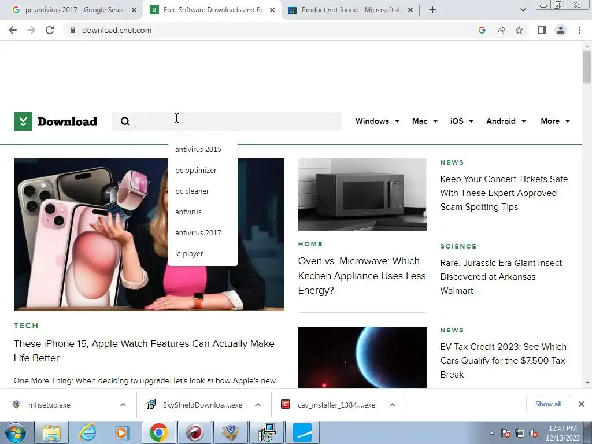Open the cav_installer_1384....exe download

(x=336, y=405)
